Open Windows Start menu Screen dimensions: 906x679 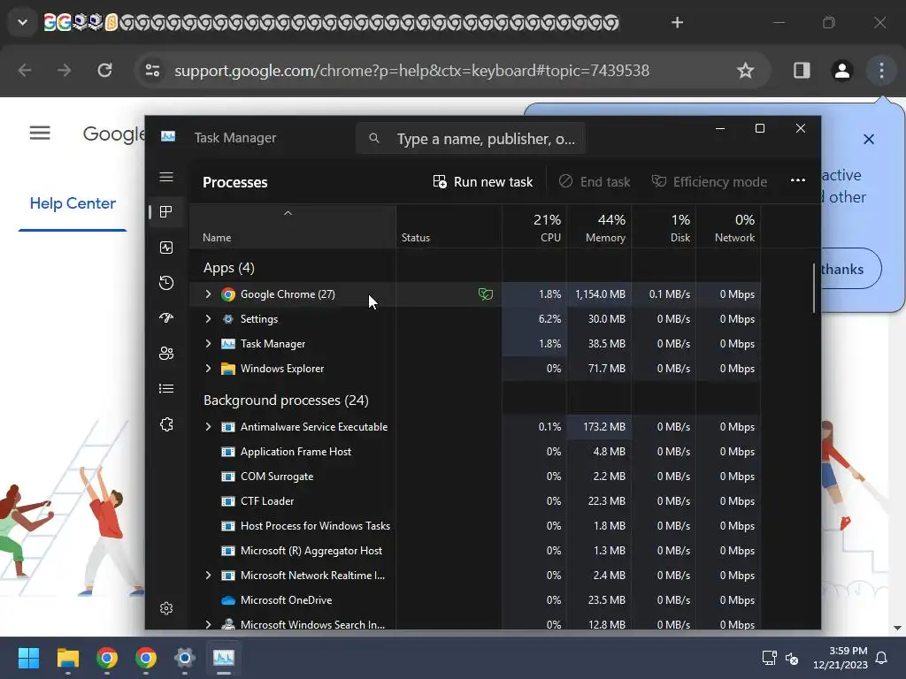[28, 658]
